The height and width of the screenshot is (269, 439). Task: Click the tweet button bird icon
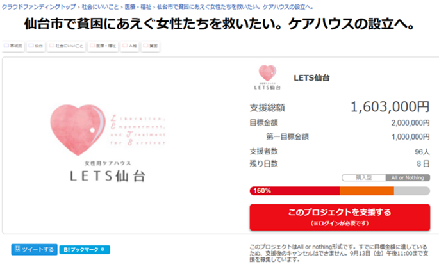(17, 249)
